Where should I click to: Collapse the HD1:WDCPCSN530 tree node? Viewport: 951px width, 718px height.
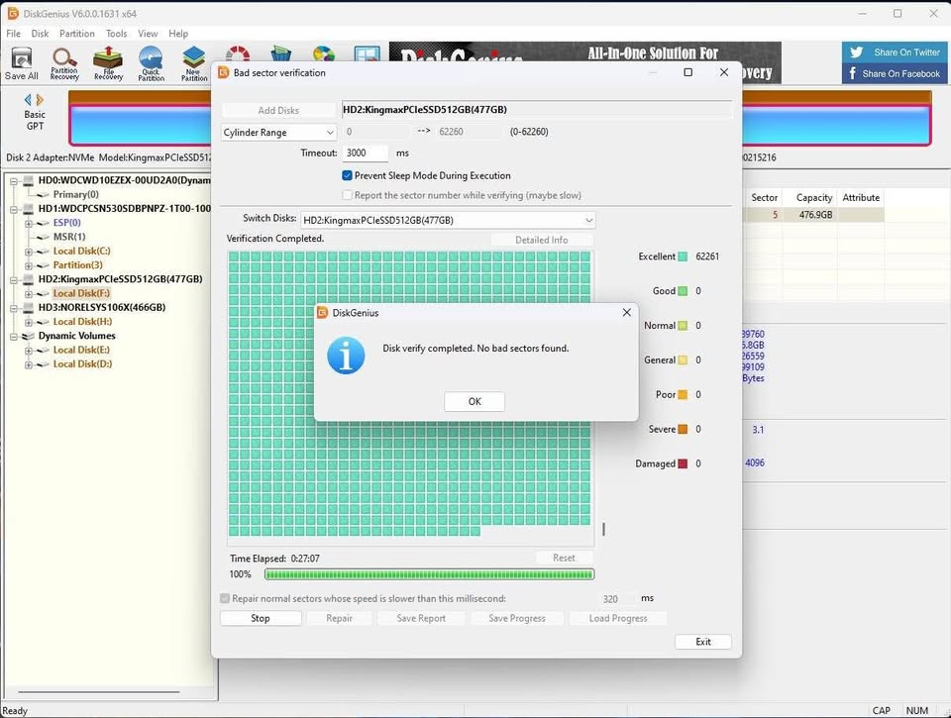coord(13,209)
